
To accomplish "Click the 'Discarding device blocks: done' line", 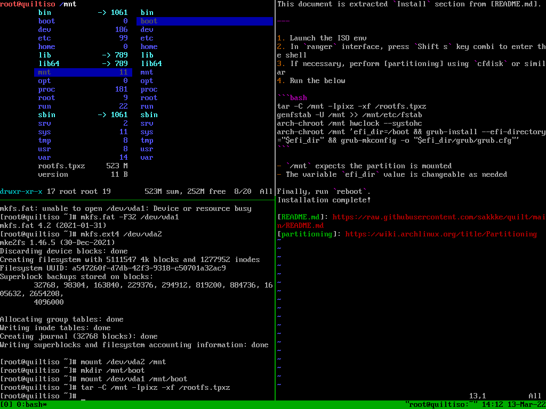I will point(64,251).
